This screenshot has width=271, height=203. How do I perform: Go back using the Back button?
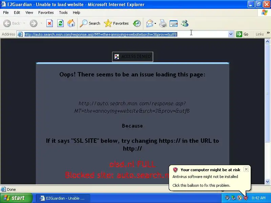click(x=12, y=23)
